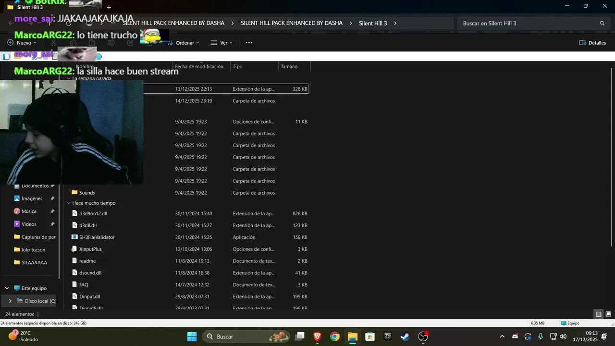Collapse the La semana pasada group
Image resolution: width=615 pixels, height=346 pixels.
(x=69, y=78)
